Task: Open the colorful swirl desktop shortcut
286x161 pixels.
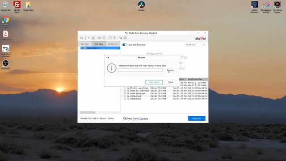Action: pyautogui.click(x=266, y=7)
